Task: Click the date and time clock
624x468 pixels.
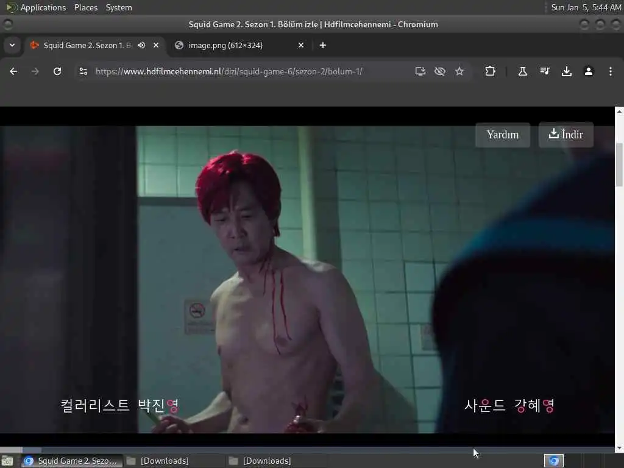Action: pyautogui.click(x=586, y=7)
